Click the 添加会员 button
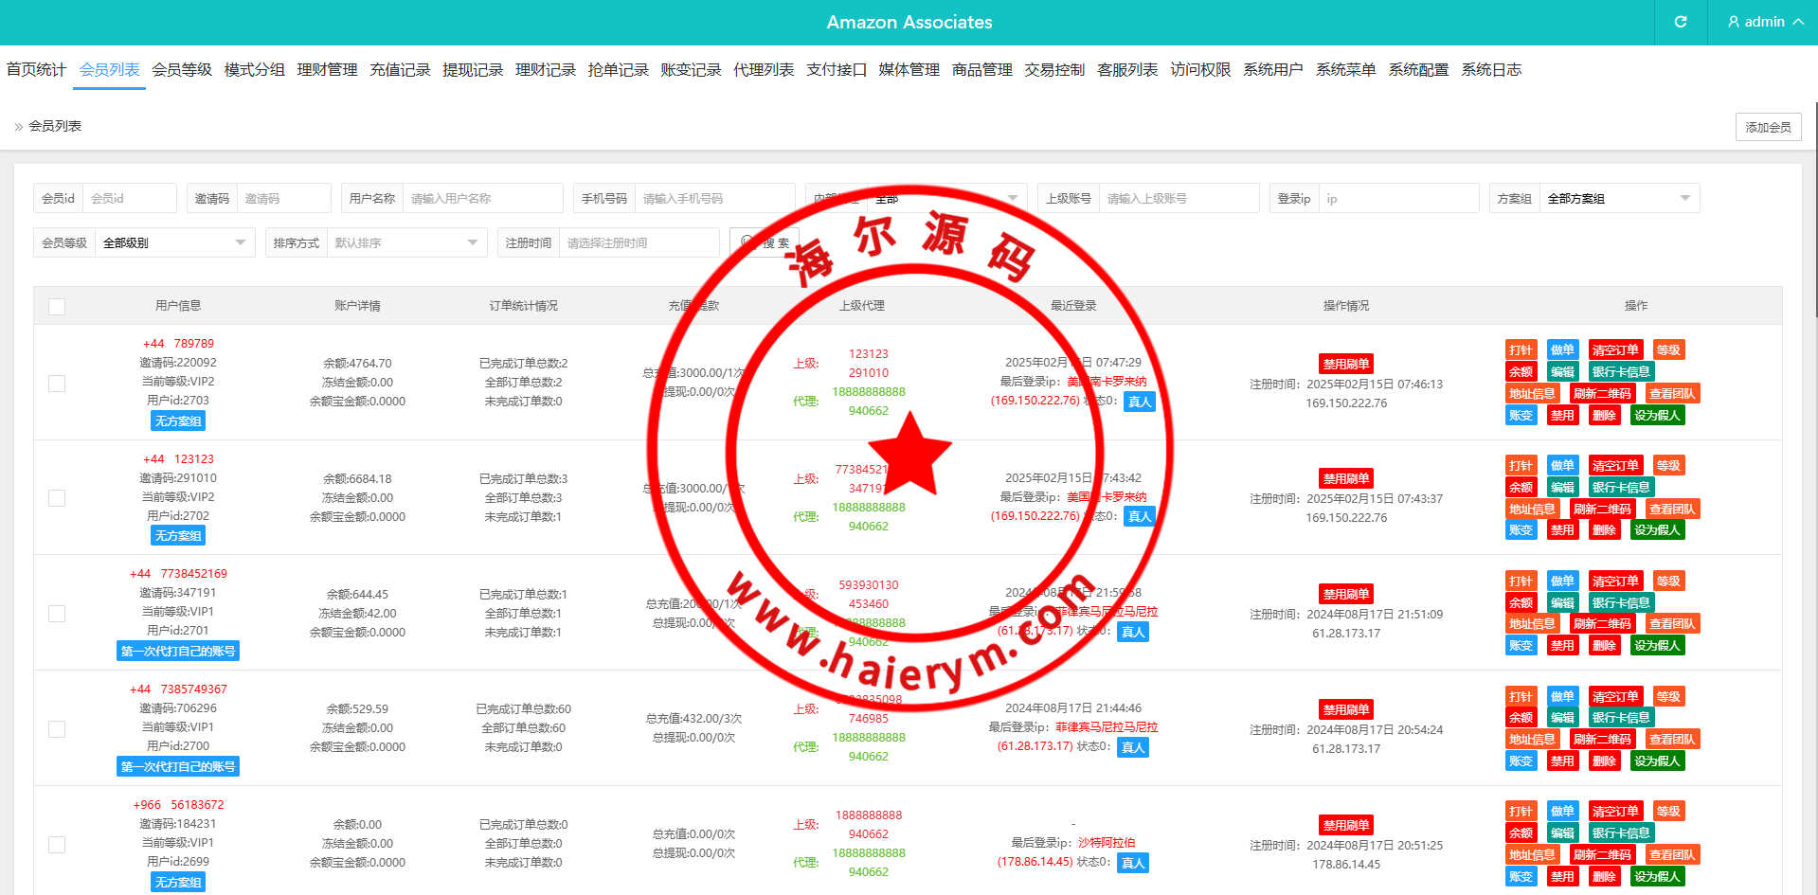The width and height of the screenshot is (1818, 895). click(1768, 127)
